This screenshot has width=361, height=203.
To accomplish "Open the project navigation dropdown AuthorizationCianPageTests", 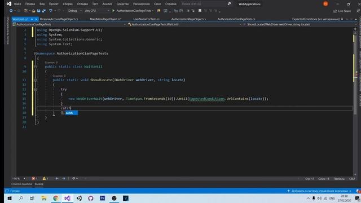I will coord(69,24).
